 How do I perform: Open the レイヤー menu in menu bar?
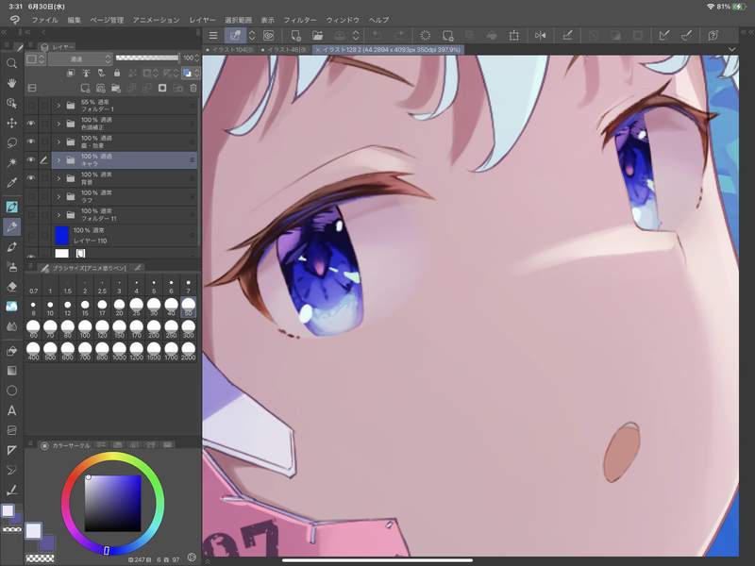coord(202,19)
